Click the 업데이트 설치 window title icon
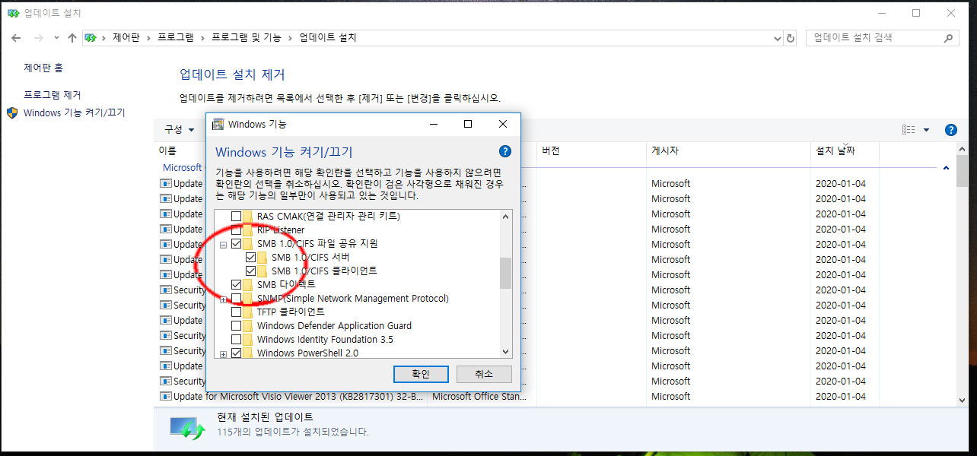The width and height of the screenshot is (977, 456). pyautogui.click(x=13, y=13)
